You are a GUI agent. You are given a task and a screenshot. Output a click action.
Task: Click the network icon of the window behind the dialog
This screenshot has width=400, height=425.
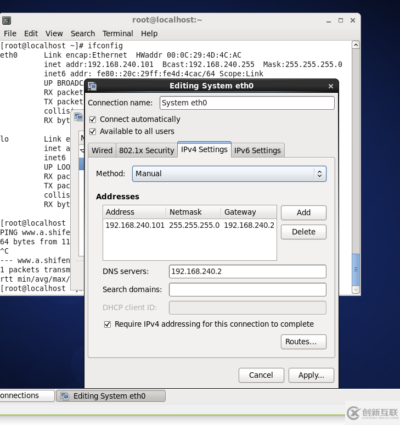(x=78, y=117)
